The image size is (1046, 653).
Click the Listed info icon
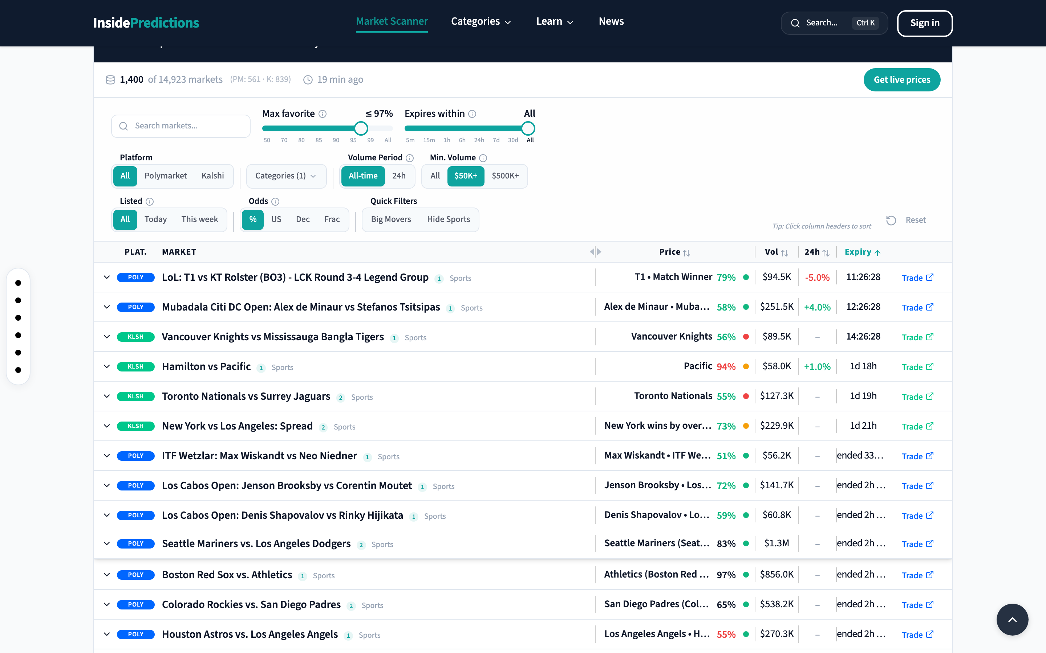(x=150, y=202)
